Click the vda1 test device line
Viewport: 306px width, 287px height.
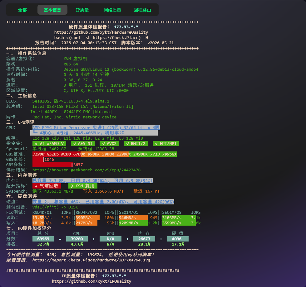point(55,207)
